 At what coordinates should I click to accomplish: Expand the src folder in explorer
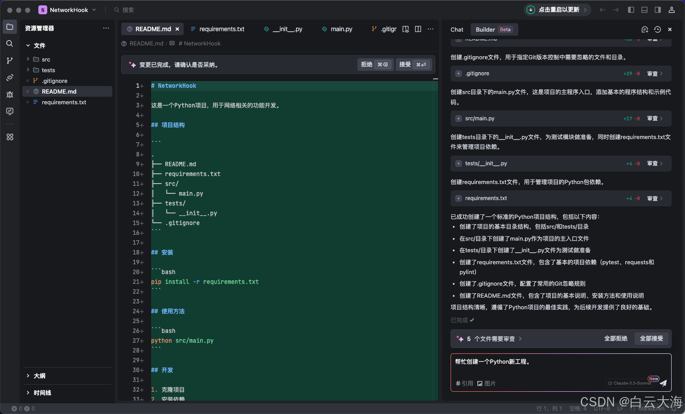point(28,59)
